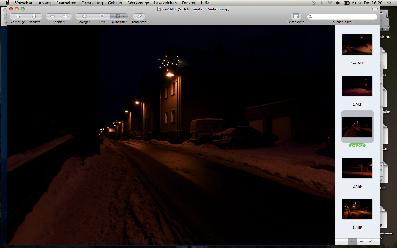Viewport: 397px width, 248px height.
Task: Show annotations view via pencil icon
Action: (370, 242)
